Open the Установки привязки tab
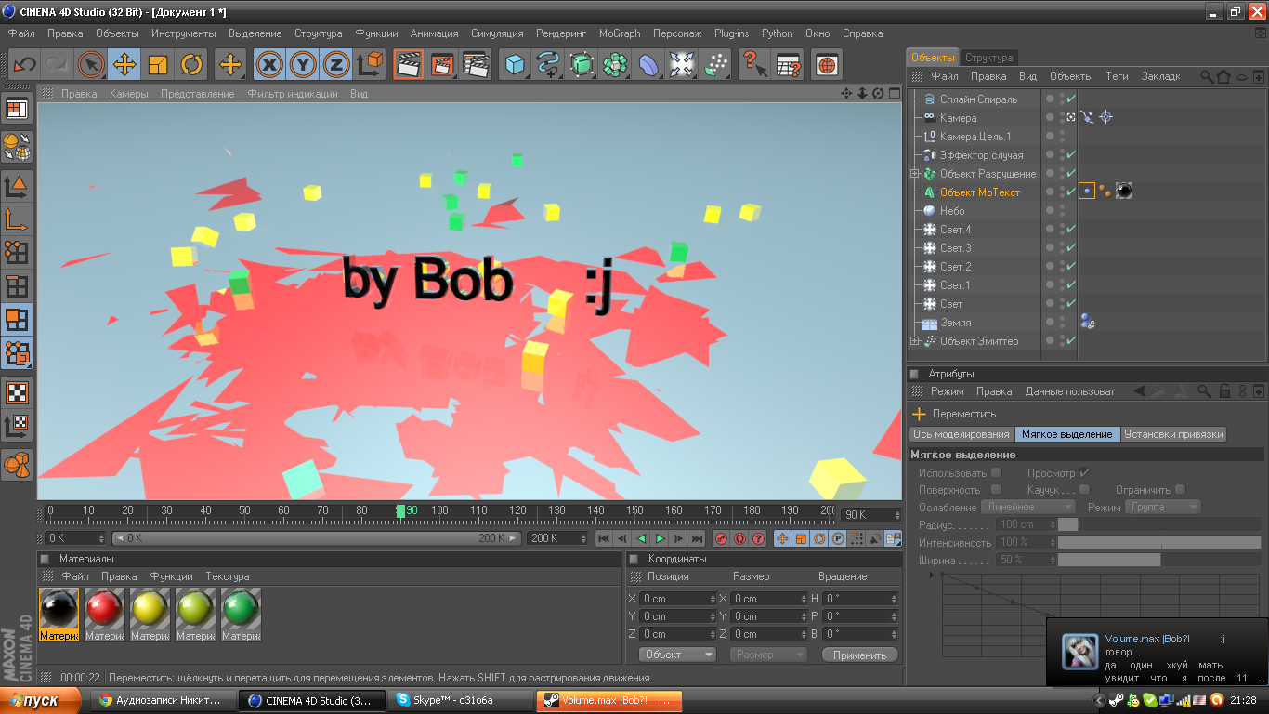1269x714 pixels. (1173, 434)
